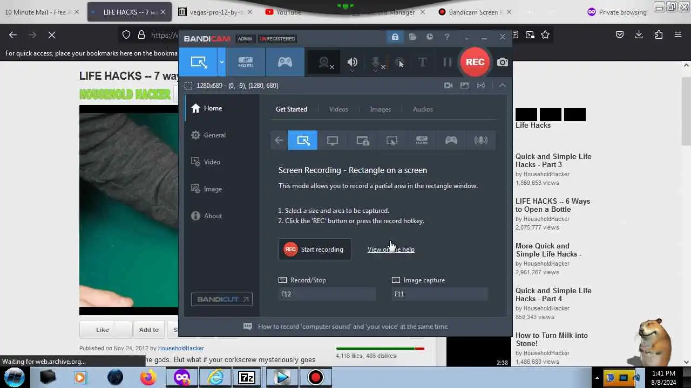Screen dimensions: 691x388
Task: Open LIFE HACKS -- 6 Ways to Open a Bottle
Action: point(553,205)
